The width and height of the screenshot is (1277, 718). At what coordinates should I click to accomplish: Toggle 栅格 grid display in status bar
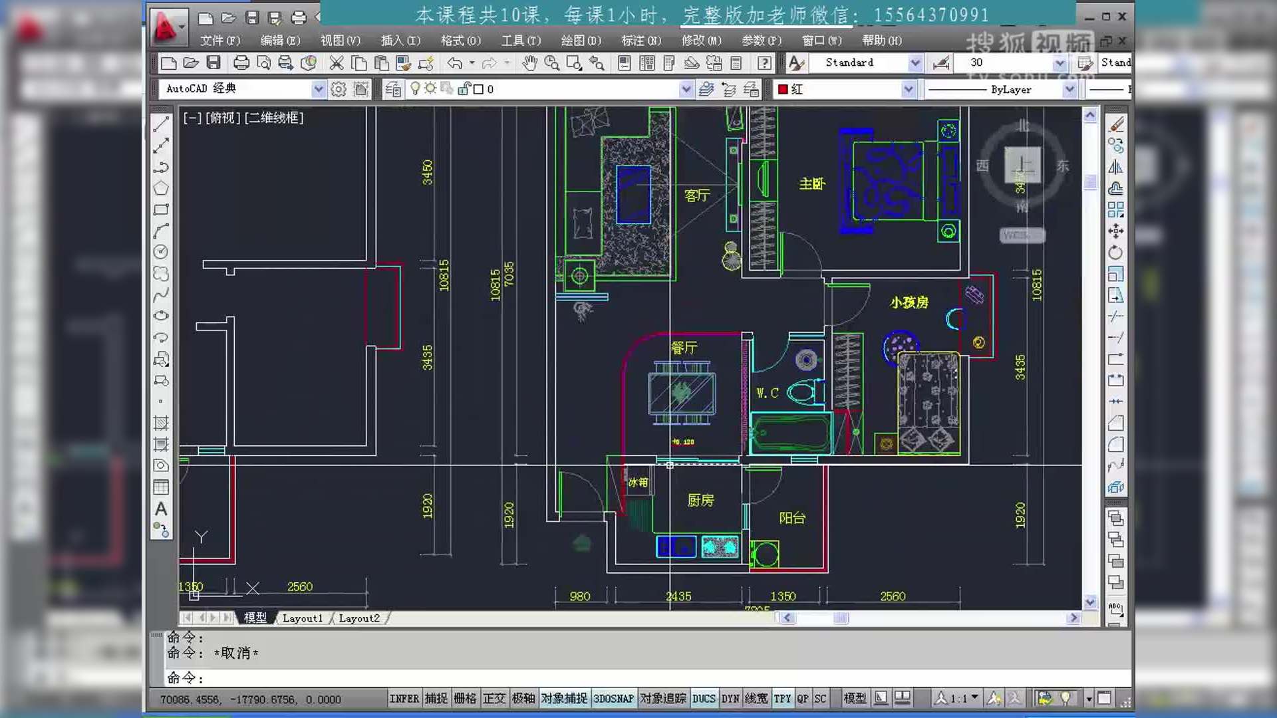tap(465, 699)
